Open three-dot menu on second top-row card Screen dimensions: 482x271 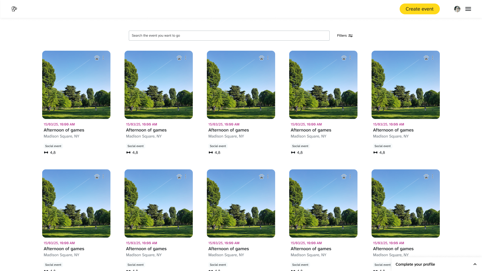click(x=186, y=58)
